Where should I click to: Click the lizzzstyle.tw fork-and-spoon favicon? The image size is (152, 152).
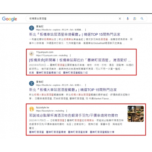32,109
